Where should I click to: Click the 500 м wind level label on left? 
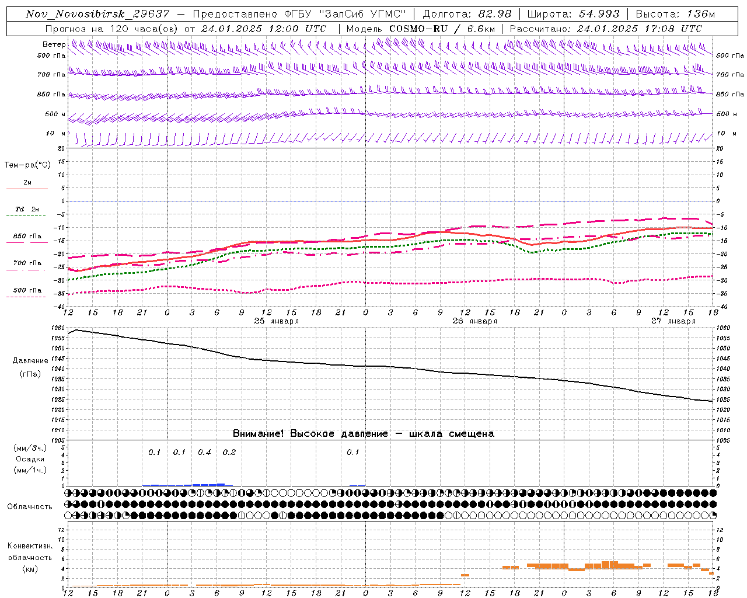(55, 114)
